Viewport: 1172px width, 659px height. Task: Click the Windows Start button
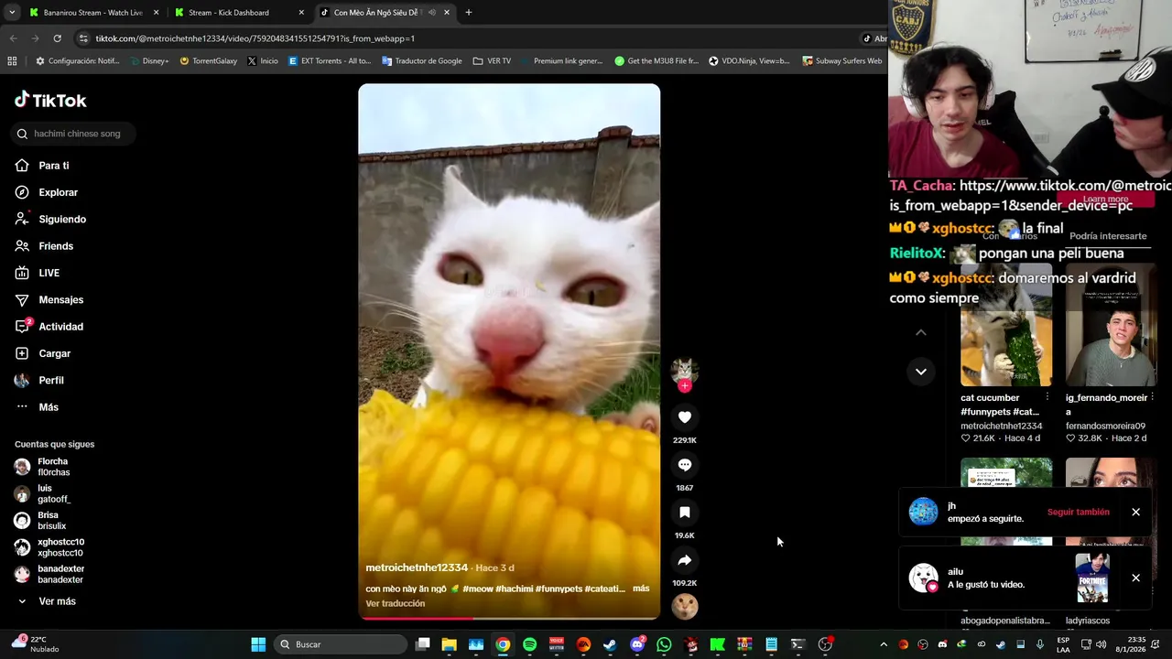tap(258, 644)
